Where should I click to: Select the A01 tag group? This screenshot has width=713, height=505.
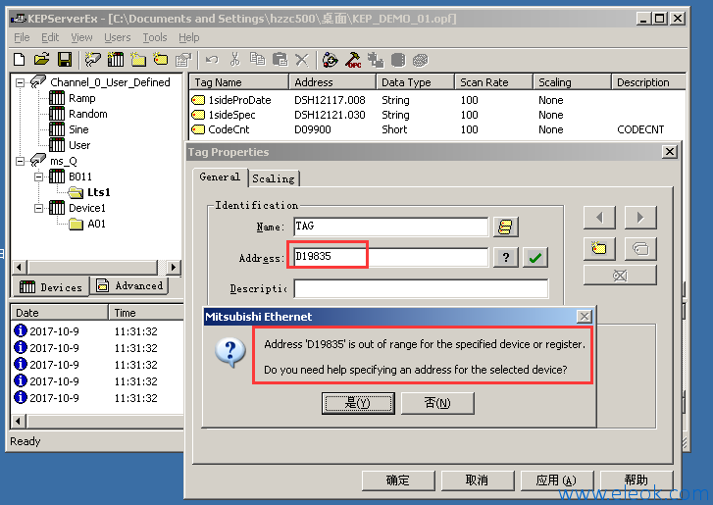tap(96, 224)
